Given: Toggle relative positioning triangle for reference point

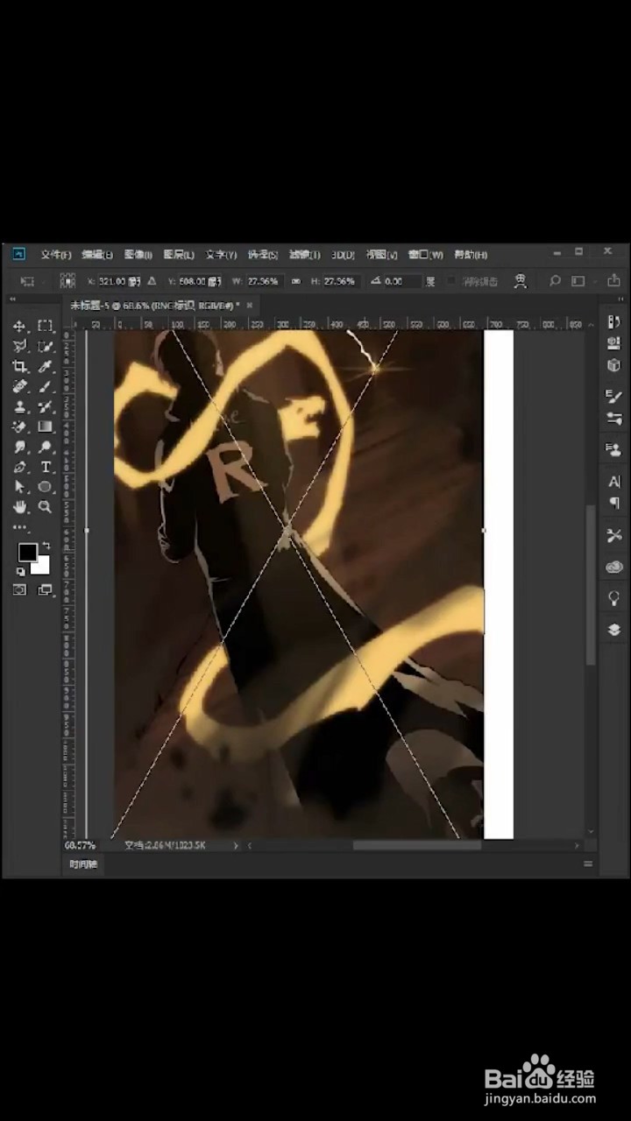Looking at the screenshot, I should pyautogui.click(x=152, y=281).
